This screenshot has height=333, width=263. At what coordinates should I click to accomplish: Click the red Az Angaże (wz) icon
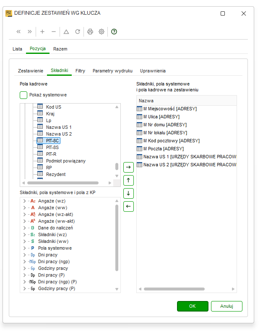coord(33,201)
